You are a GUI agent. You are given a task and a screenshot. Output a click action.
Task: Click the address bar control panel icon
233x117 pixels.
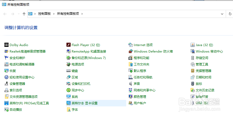(x=30, y=14)
